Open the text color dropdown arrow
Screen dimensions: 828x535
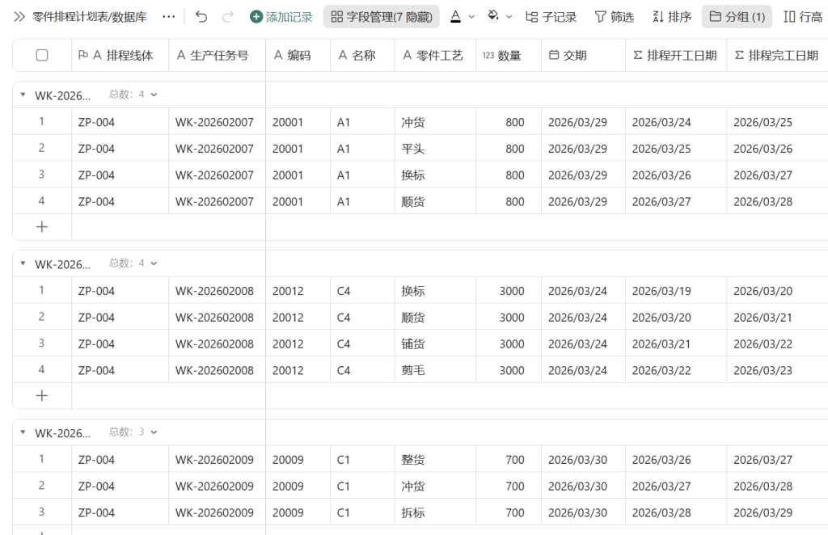point(471,17)
